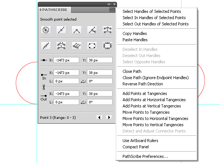Click the Convert to Corner Point icon
Screen dimensions: 220x163
point(77,30)
